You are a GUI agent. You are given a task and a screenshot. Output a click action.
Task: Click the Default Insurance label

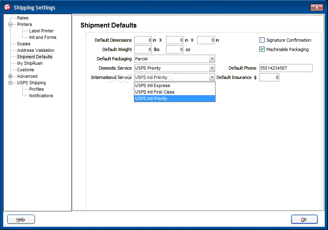point(234,77)
